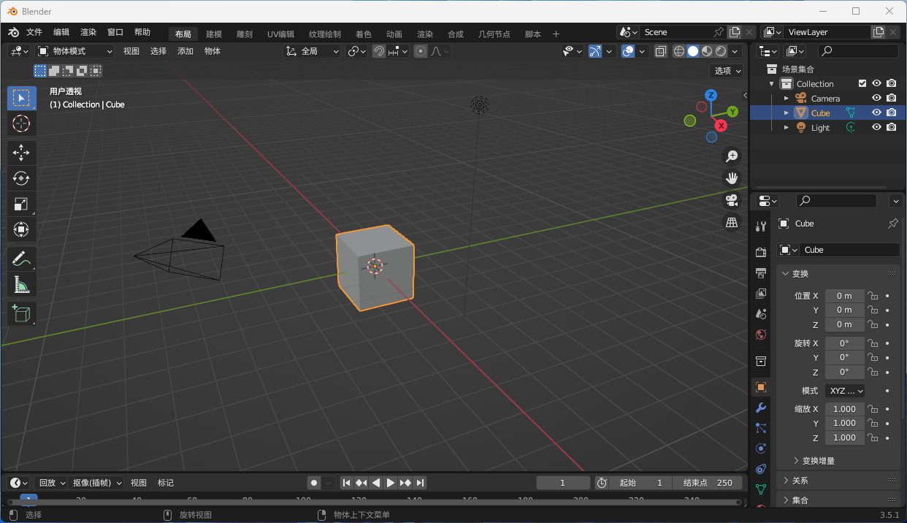This screenshot has width=907, height=523.
Task: Uncheck the Collection exclude checkbox
Action: pyautogui.click(x=862, y=83)
